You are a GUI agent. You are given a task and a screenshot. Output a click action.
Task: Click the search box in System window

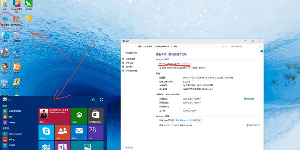pyautogui.click(x=246, y=46)
